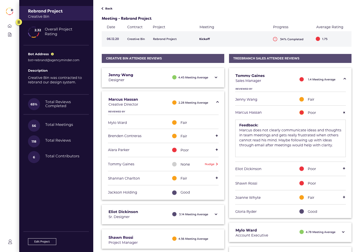This screenshot has width=360, height=252.
Task: Go back using the Back link
Action: coord(107,8)
